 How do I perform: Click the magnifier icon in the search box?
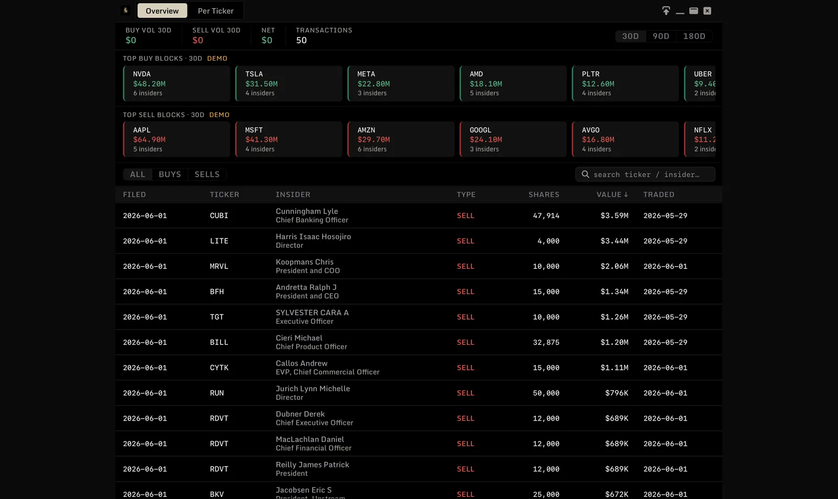(586, 174)
